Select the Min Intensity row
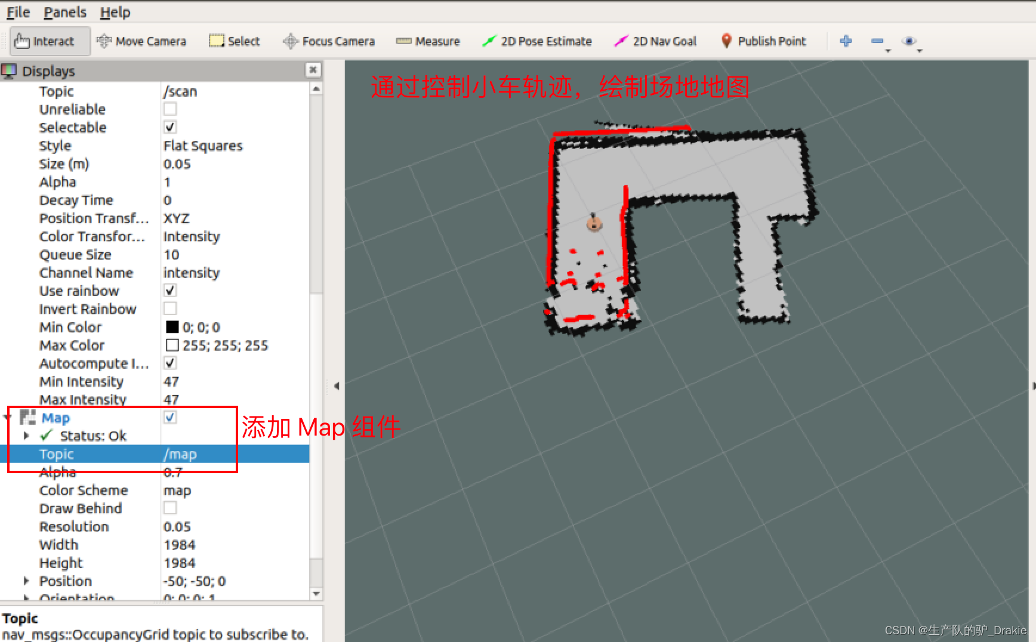This screenshot has height=642, width=1036. (155, 381)
